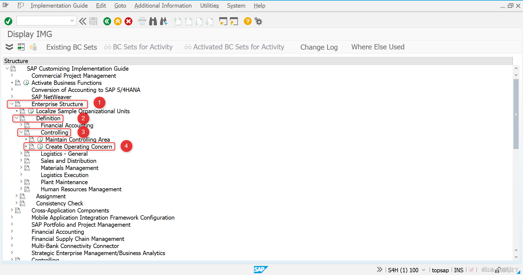Open the System menu
Viewport: 523px width, 275px height.
236,5
